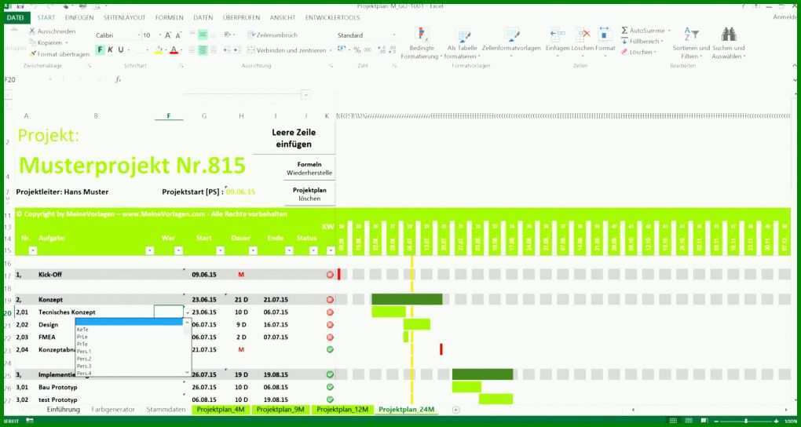801x427 pixels.
Task: Activate the Format übertragen paintbrush
Action: click(33, 53)
